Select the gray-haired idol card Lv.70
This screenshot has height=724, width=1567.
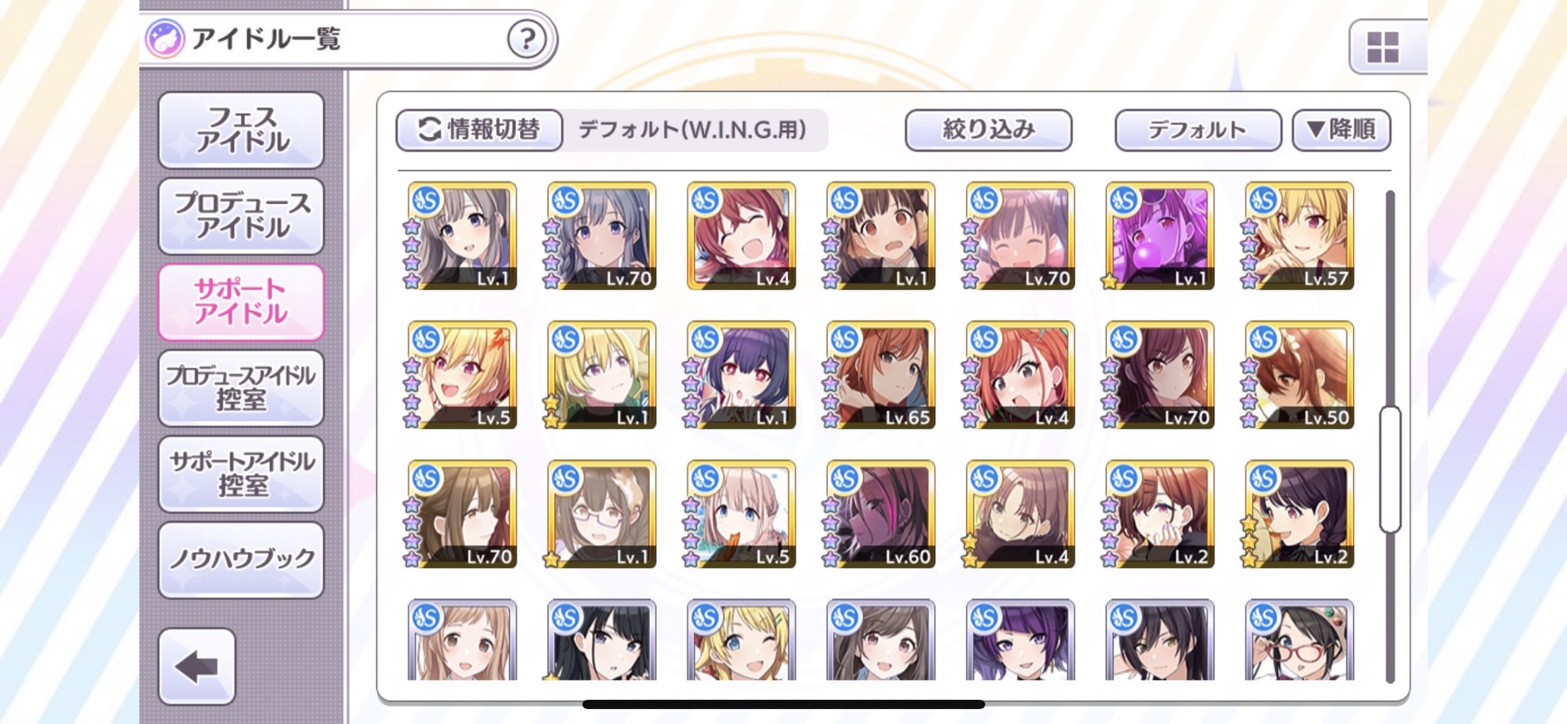(601, 236)
